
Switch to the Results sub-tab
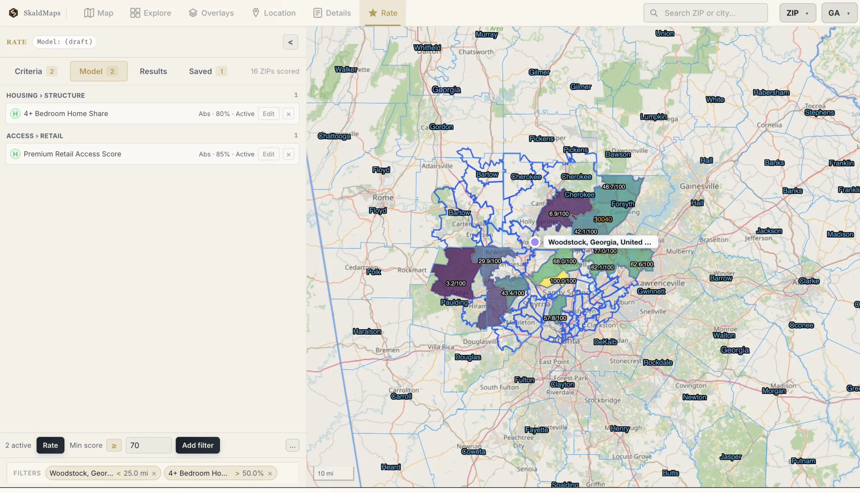(153, 71)
